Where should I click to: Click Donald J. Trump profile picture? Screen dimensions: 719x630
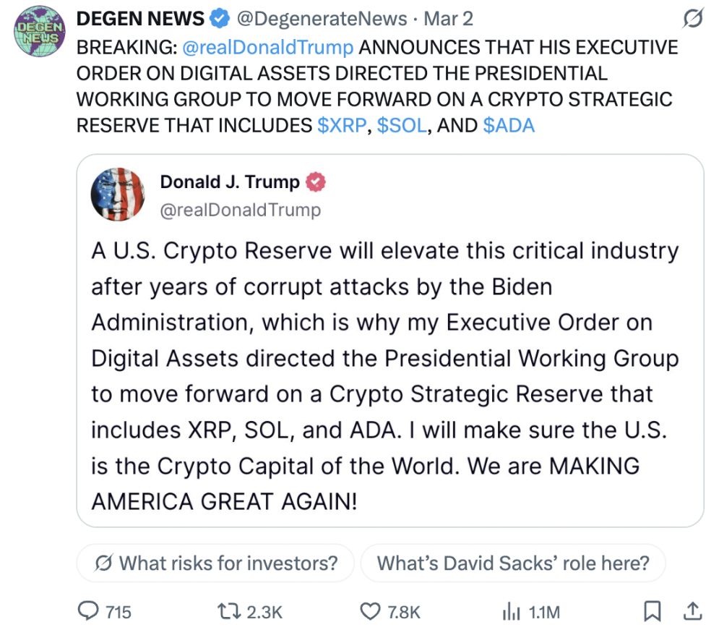click(x=115, y=194)
